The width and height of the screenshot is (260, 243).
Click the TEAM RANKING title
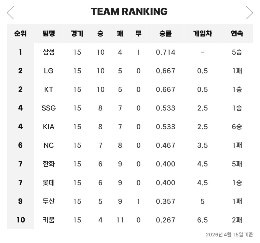[x=129, y=11]
